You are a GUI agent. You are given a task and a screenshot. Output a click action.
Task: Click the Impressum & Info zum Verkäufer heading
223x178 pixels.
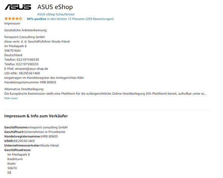coord(36,116)
